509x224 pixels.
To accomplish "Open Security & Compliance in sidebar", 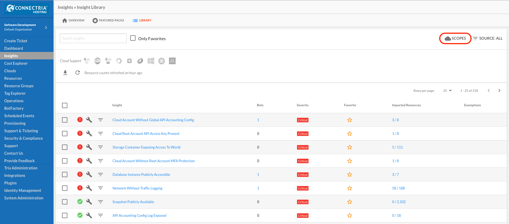I will pos(24,138).
